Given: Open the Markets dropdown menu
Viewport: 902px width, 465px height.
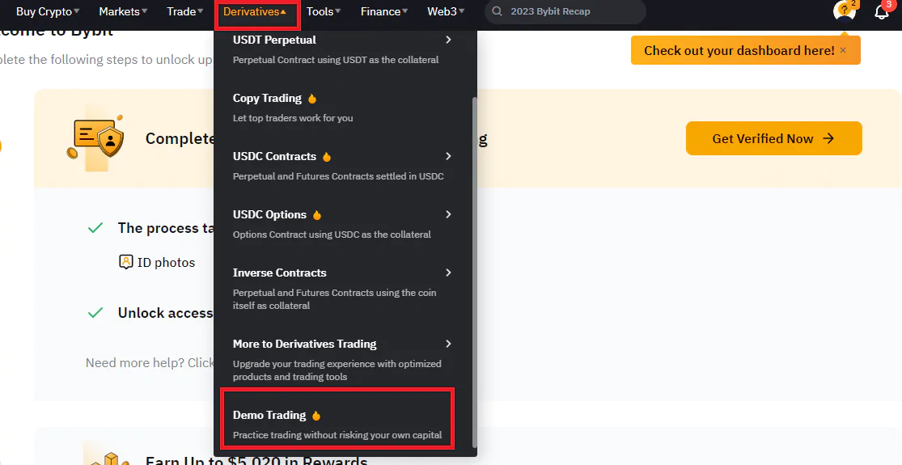Looking at the screenshot, I should (x=123, y=11).
